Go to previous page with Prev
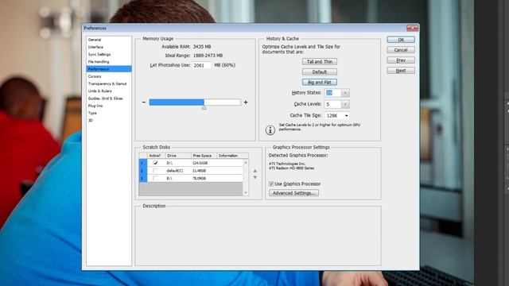The height and width of the screenshot is (286, 509). click(x=401, y=60)
